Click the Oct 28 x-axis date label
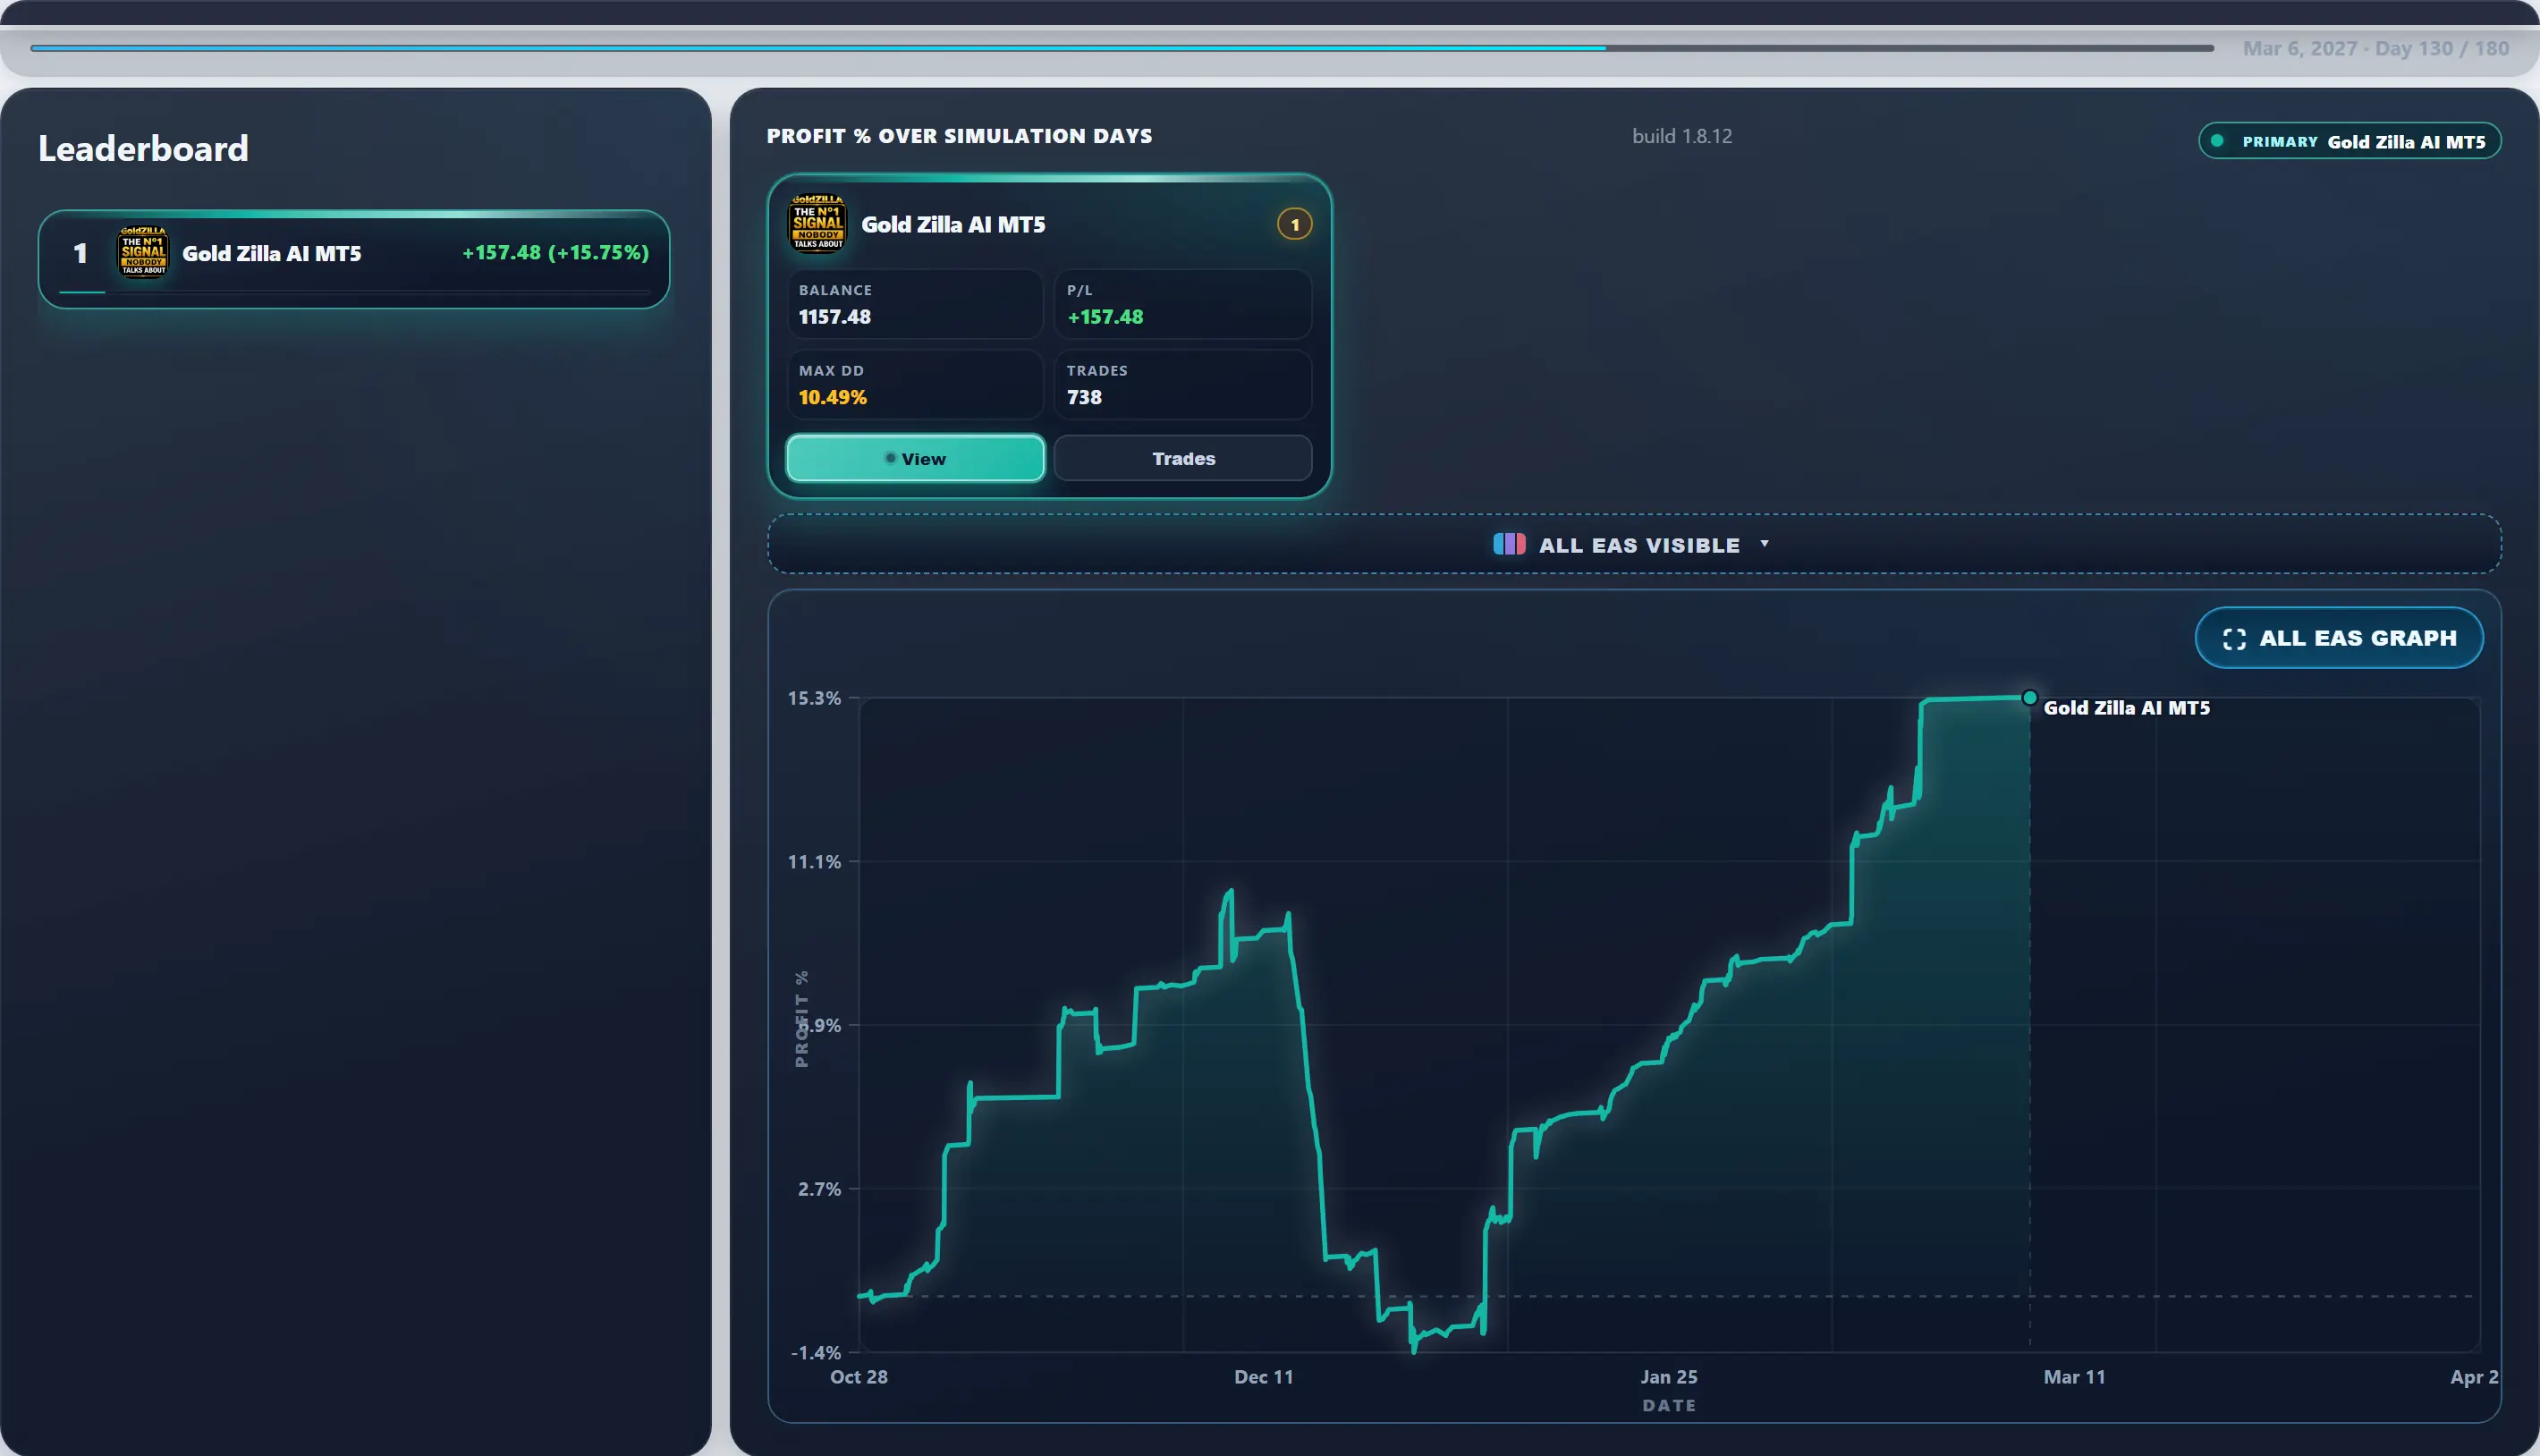Viewport: 2540px width, 1456px height. (858, 1377)
